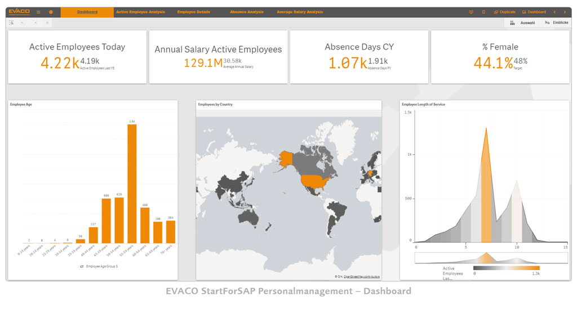Click the Annual Salary 129.1M value
577x319 pixels.
coord(203,63)
